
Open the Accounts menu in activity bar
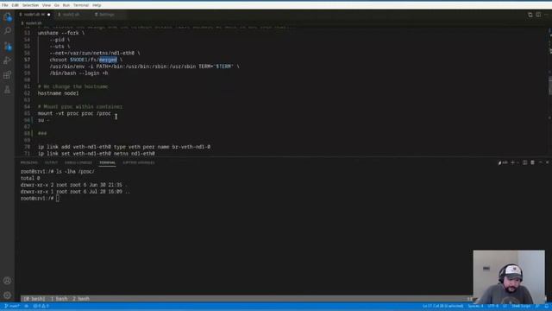click(x=7, y=281)
